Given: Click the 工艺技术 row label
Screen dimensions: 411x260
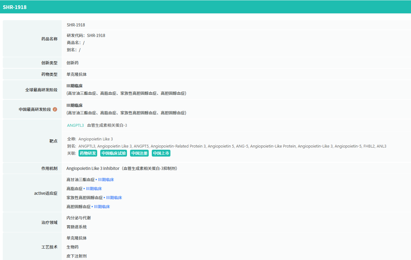Looking at the screenshot, I should click(49, 247).
